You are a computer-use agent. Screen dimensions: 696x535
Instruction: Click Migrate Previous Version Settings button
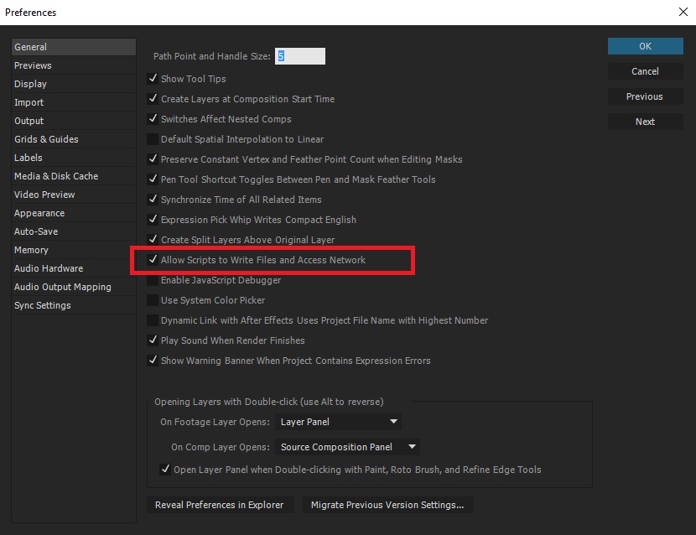pos(387,505)
